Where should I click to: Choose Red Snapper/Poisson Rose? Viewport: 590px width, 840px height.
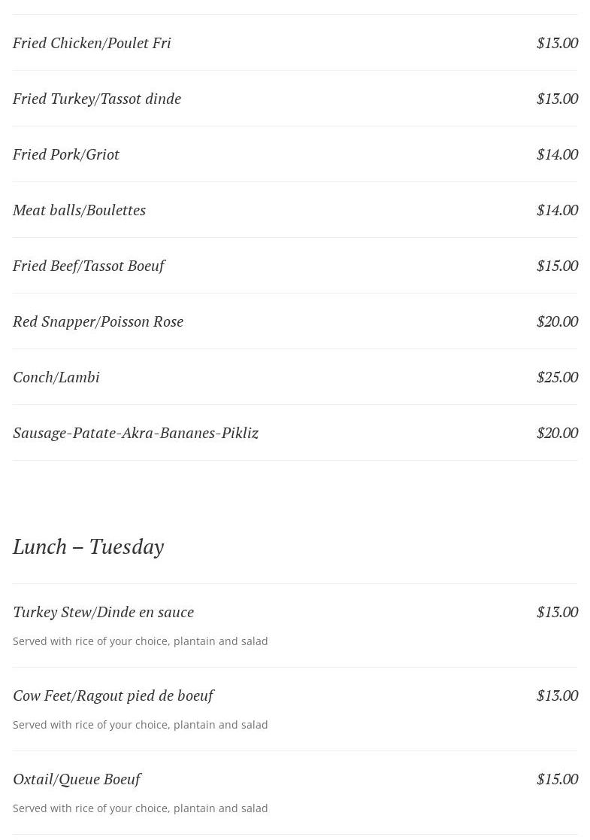pyautogui.click(x=98, y=321)
